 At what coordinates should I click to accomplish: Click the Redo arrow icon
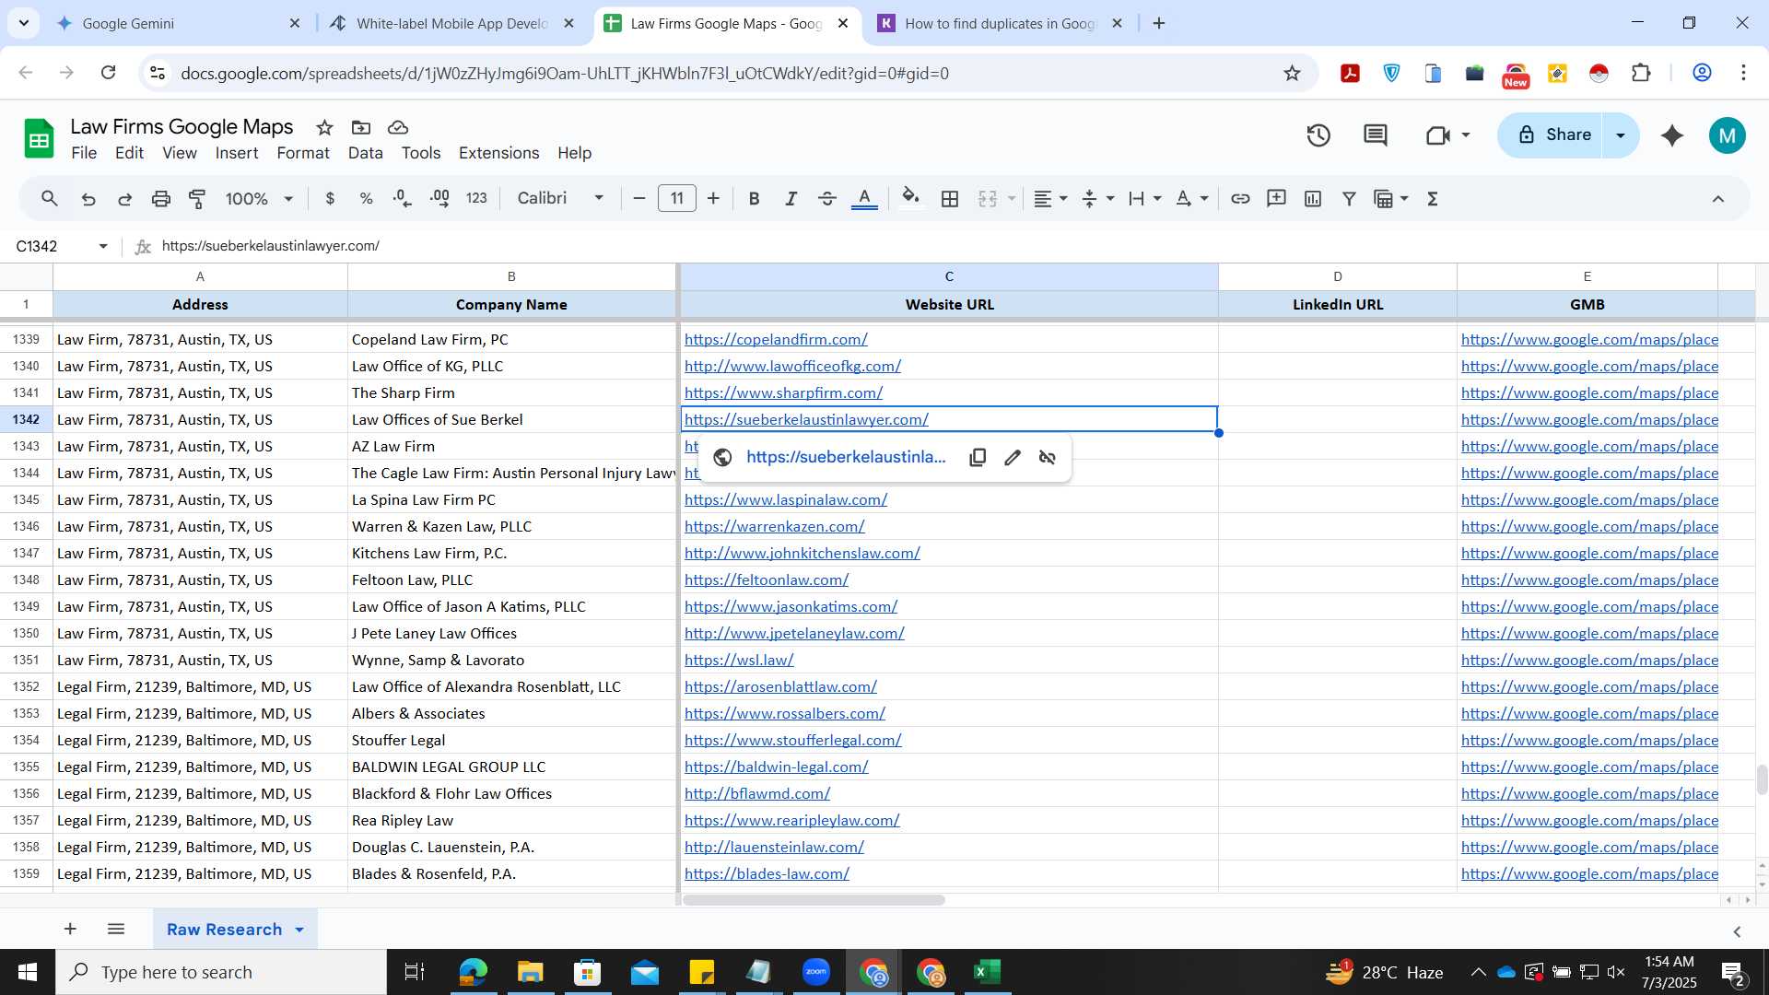[x=124, y=198]
